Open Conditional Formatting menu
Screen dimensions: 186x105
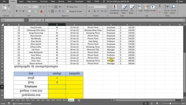pos(115,9)
